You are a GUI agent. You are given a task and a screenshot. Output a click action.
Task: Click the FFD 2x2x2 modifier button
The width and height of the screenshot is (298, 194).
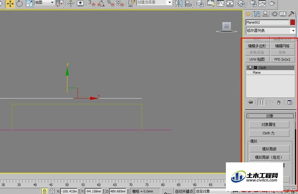coord(283,59)
